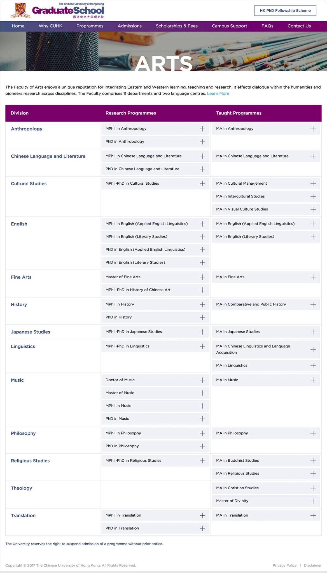
Task: Expand MA in Buddhist Studies details
Action: point(313,460)
